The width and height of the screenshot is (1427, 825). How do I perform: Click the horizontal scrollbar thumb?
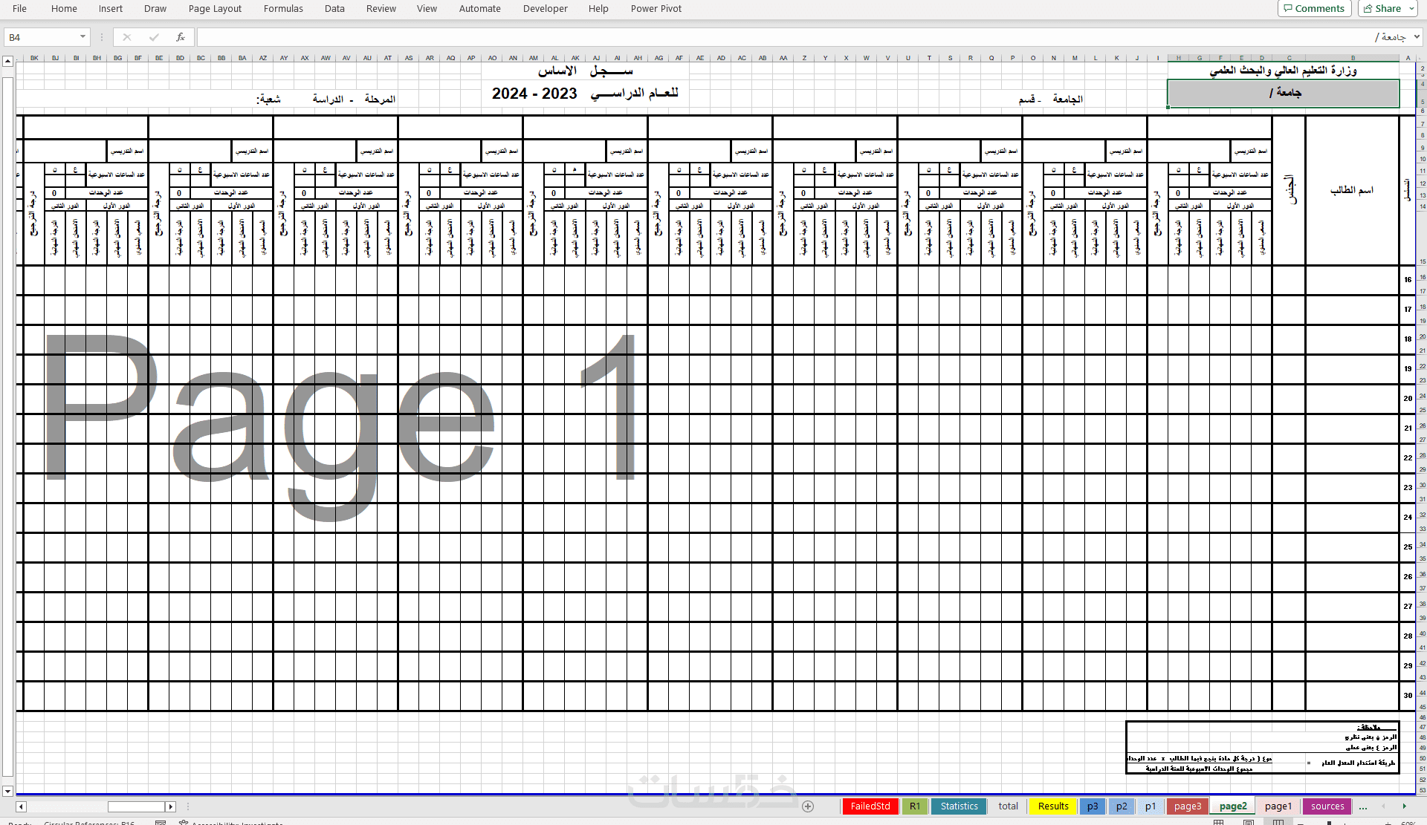pyautogui.click(x=136, y=806)
